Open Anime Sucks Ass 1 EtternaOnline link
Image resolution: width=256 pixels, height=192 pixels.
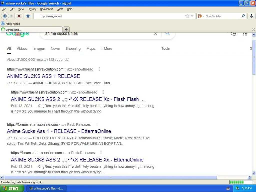point(59,131)
